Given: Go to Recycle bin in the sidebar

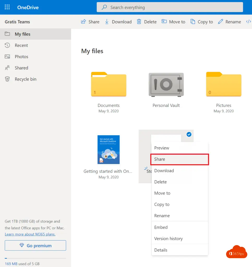Looking at the screenshot, I should click(x=35, y=79).
